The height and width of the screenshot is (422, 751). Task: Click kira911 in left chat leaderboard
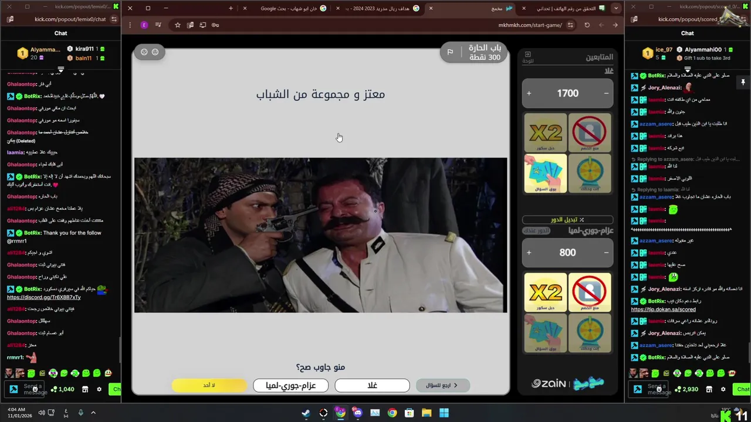[84, 49]
